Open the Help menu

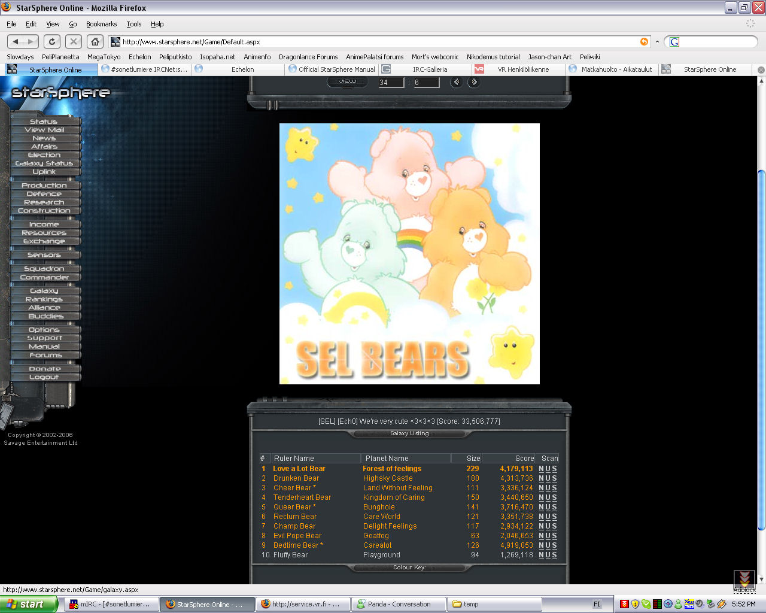point(157,24)
